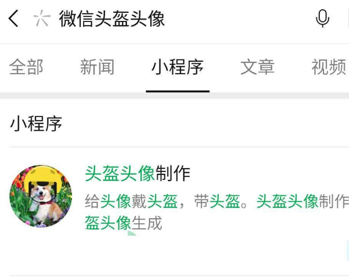Tap highlighted 头盔头像 after 带头盔。 in description
This screenshot has width=349, height=277.
click(x=287, y=201)
